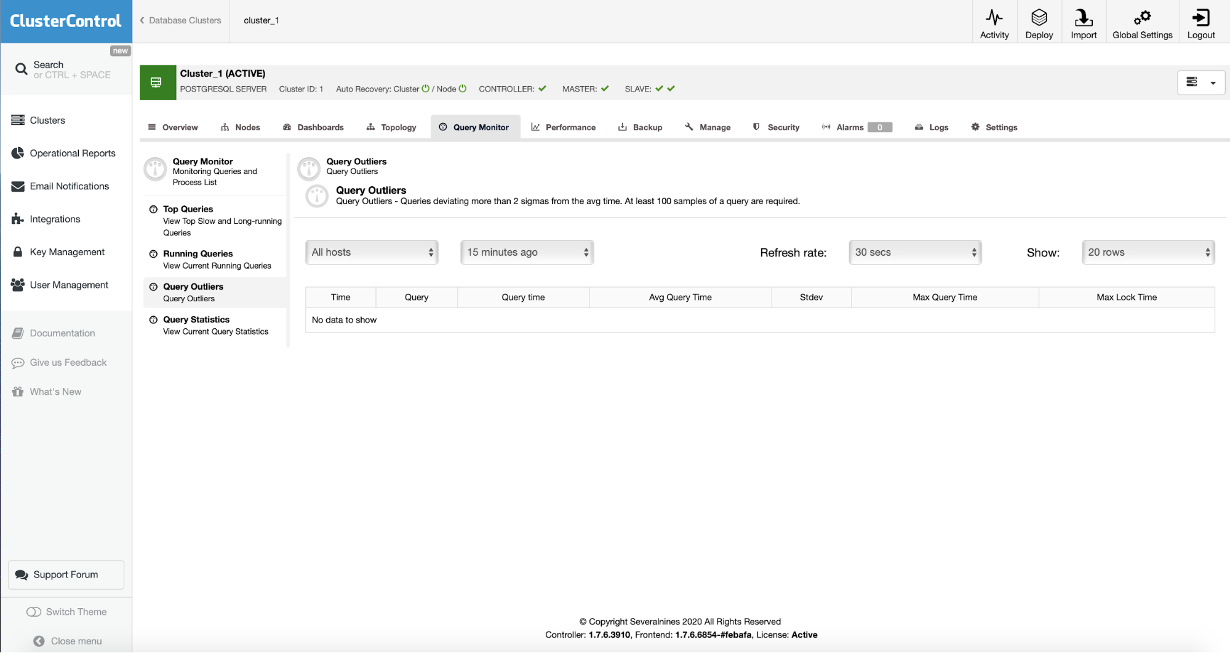Click the Search magnifier icon
Image resolution: width=1230 pixels, height=653 pixels.
[21, 69]
